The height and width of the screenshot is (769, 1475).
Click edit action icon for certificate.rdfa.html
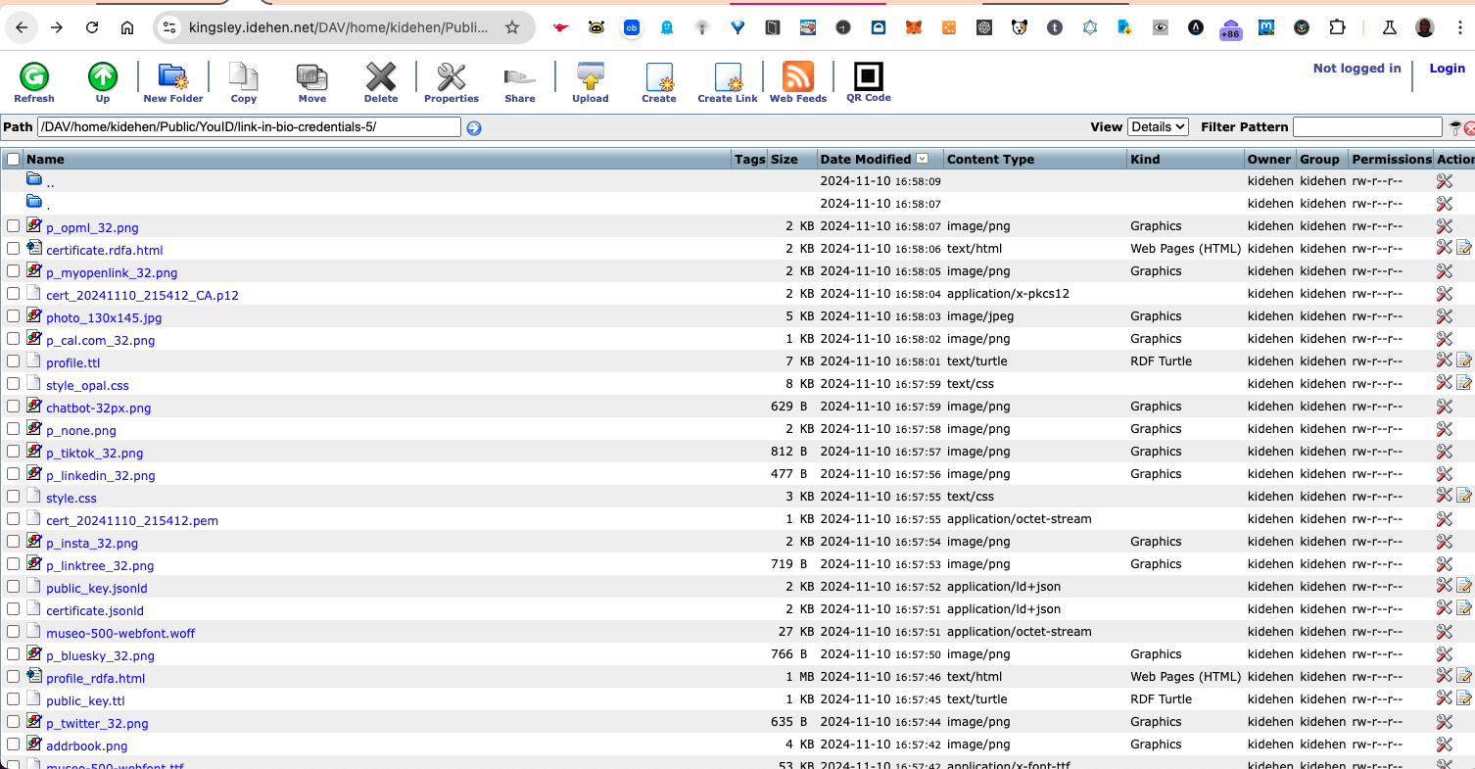[1464, 248]
